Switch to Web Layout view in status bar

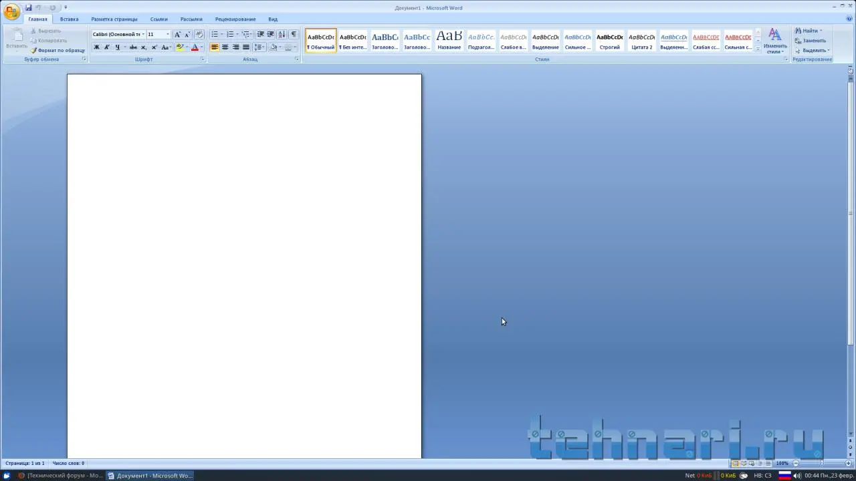[x=752, y=463]
